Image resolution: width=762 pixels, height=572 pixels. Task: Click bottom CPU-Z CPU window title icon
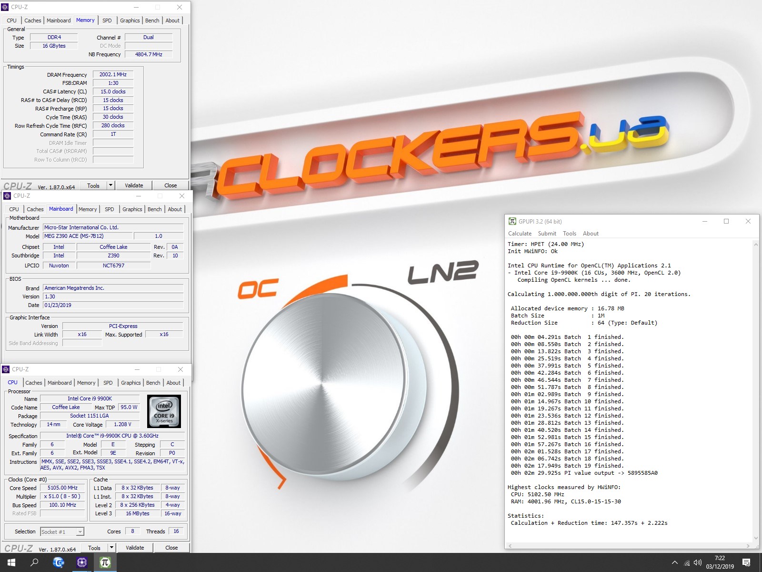point(6,369)
